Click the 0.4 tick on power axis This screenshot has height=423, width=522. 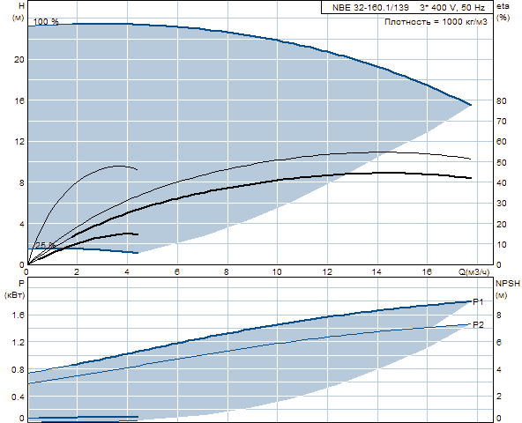pos(19,397)
